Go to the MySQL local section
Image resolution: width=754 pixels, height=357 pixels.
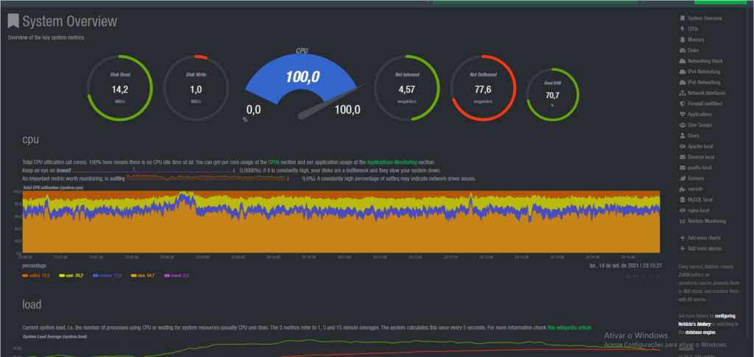[x=700, y=199]
